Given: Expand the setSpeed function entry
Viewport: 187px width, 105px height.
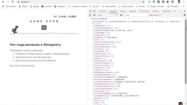Looking at the screenshot, I should pos(94,37).
